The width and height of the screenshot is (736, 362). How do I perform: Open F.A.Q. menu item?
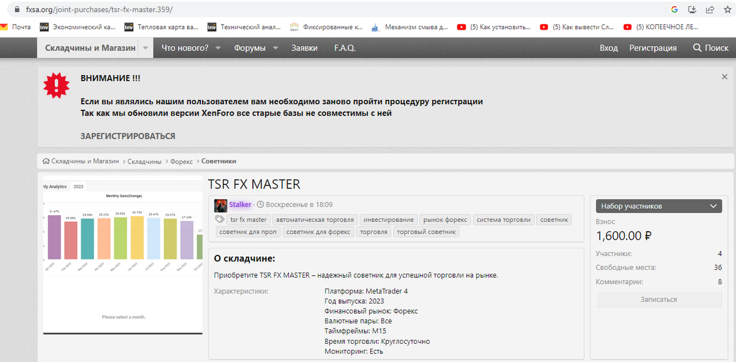pos(345,48)
